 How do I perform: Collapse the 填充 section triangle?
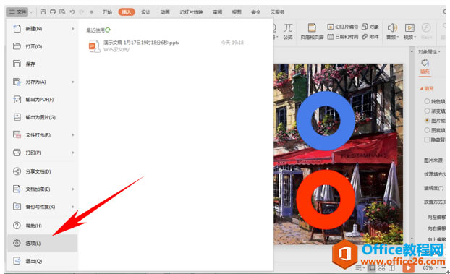click(x=421, y=89)
